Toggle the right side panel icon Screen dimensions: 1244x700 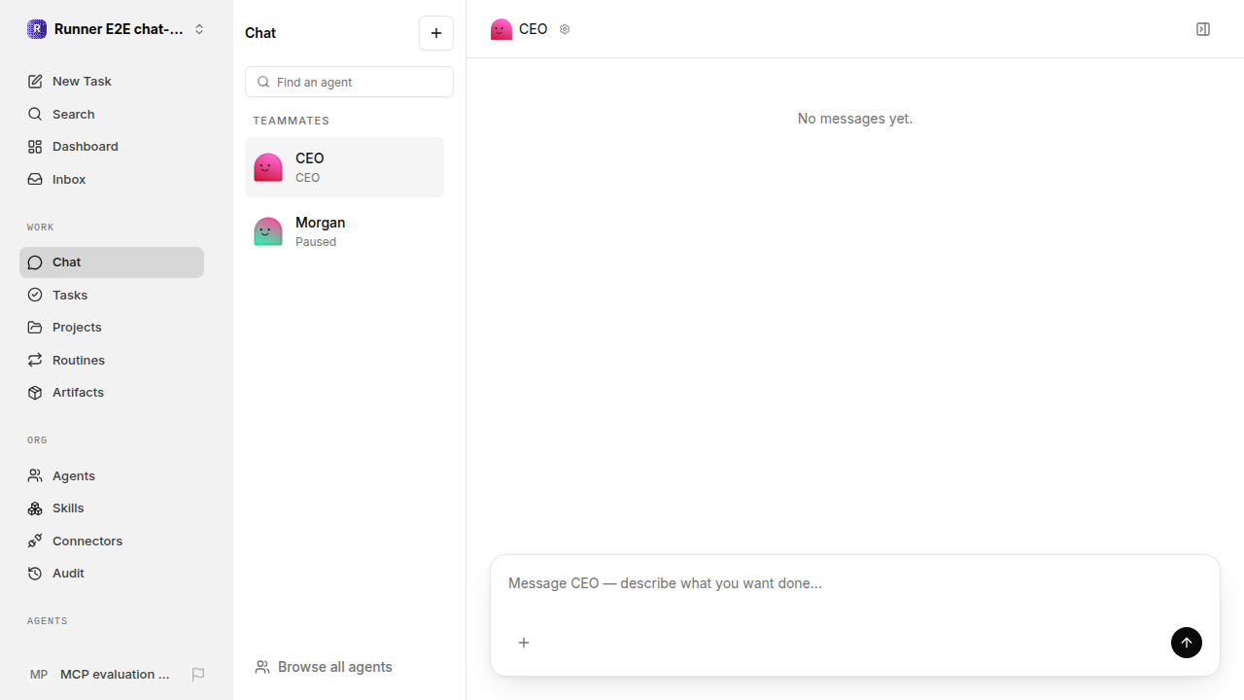coord(1203,29)
